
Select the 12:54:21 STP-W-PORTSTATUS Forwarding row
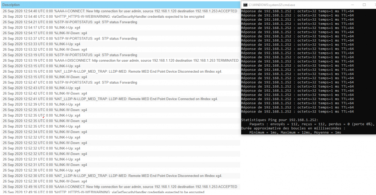point(120,22)
